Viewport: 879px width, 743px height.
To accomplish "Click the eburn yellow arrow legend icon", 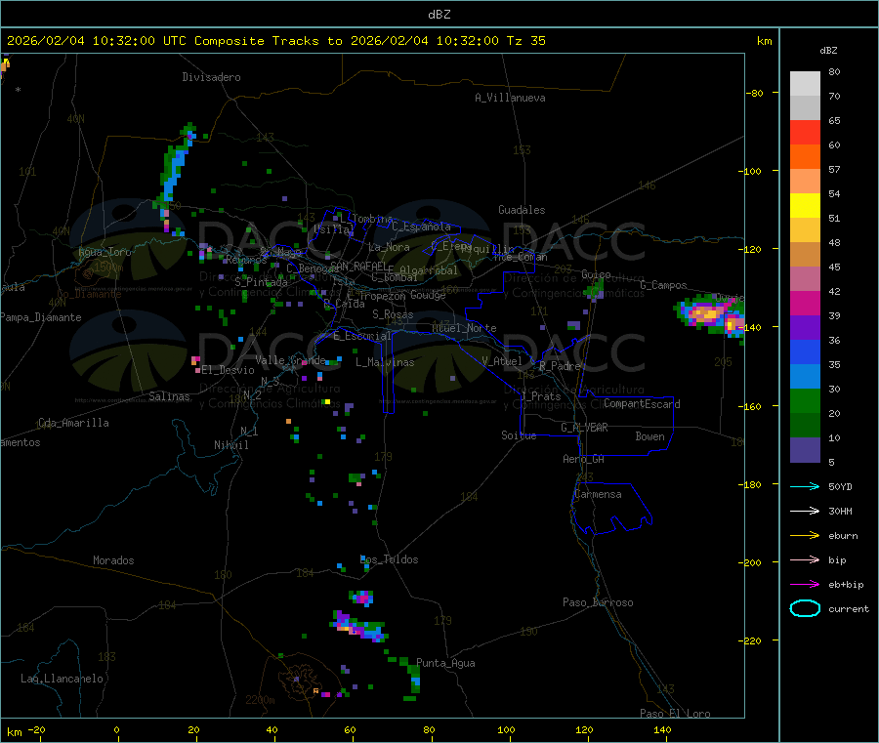I will (805, 536).
